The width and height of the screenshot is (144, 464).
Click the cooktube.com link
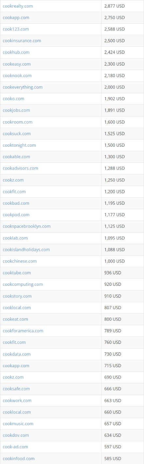point(17,273)
